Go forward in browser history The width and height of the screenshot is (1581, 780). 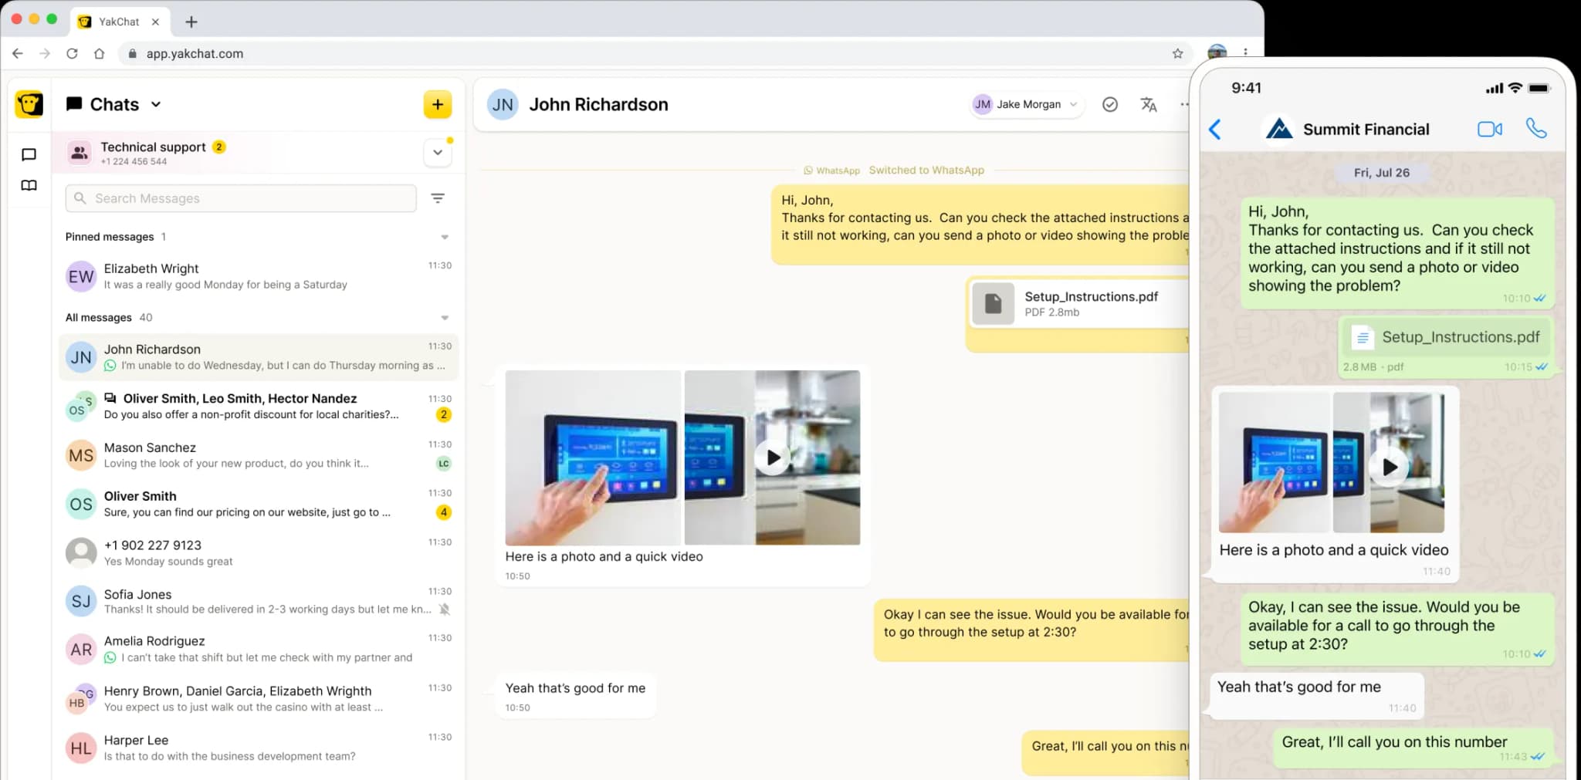click(x=45, y=53)
